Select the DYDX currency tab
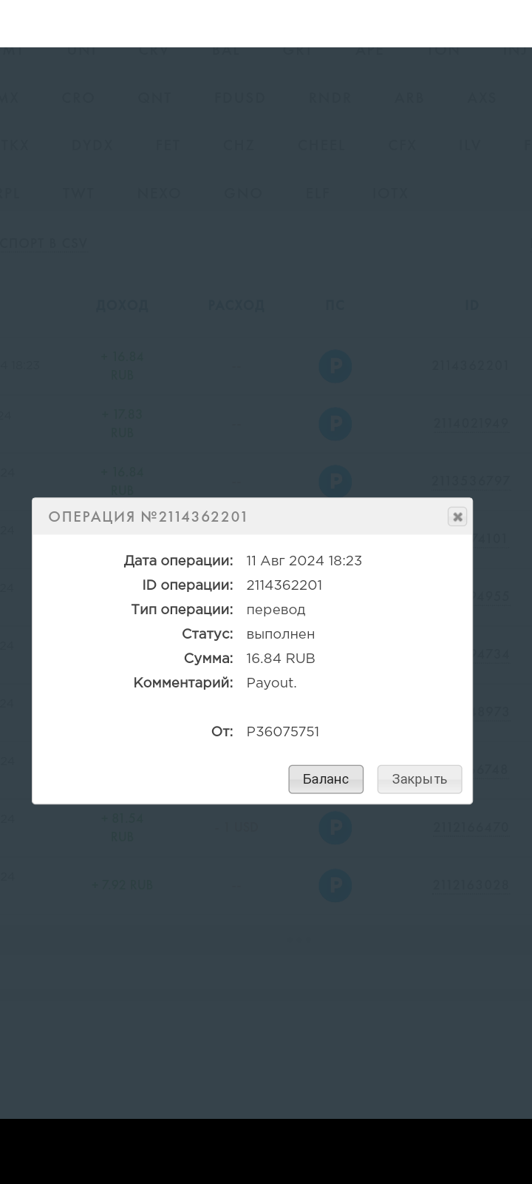Image resolution: width=532 pixels, height=1184 pixels. click(x=92, y=145)
